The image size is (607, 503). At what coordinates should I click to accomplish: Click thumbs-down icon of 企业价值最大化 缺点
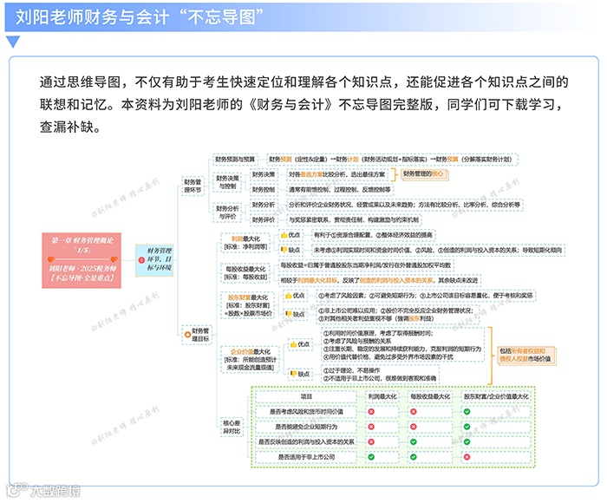(x=293, y=374)
